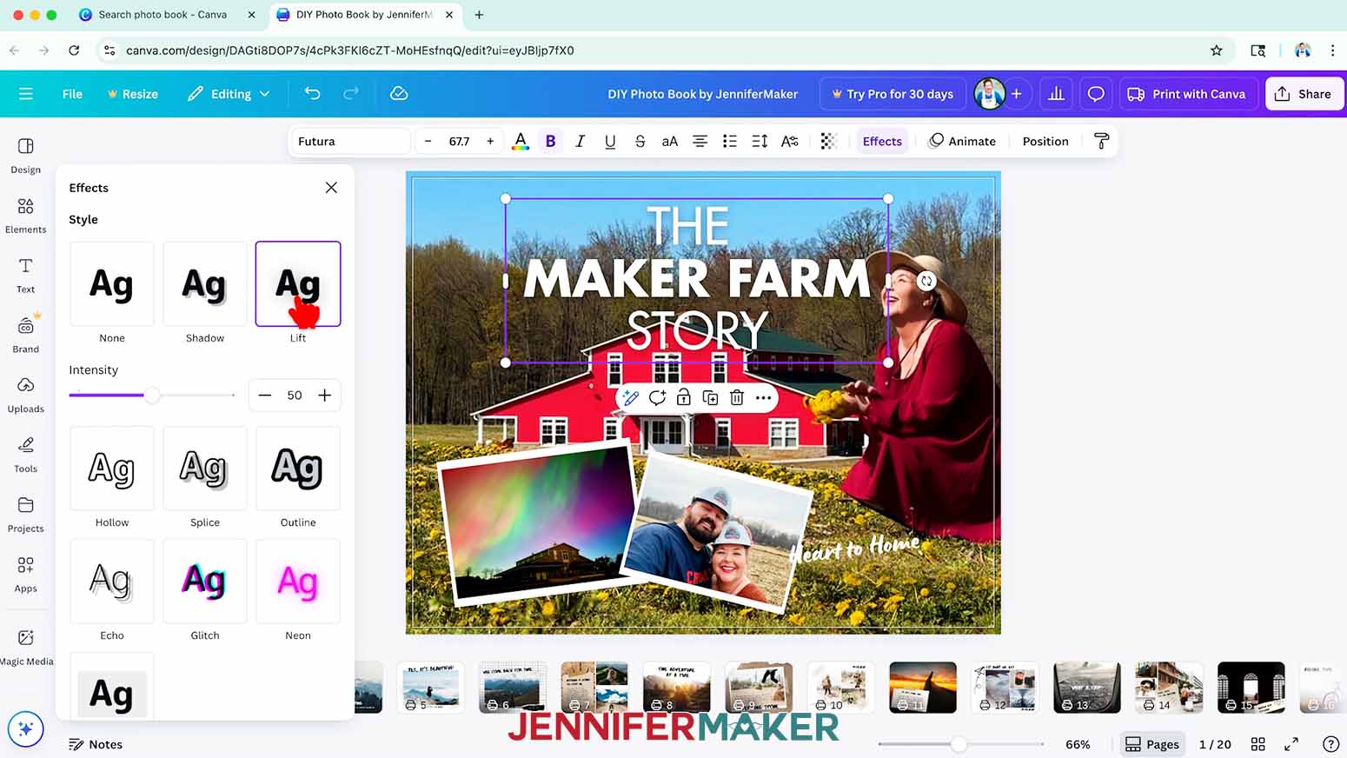Open the Tools sidebar tab
This screenshot has height=758, width=1347.
pyautogui.click(x=26, y=455)
